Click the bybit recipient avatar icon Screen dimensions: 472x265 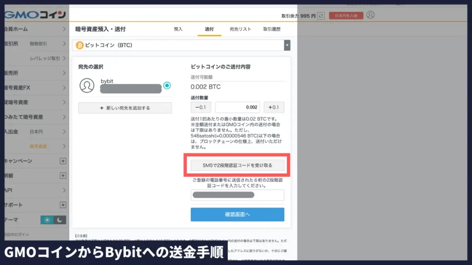point(87,85)
